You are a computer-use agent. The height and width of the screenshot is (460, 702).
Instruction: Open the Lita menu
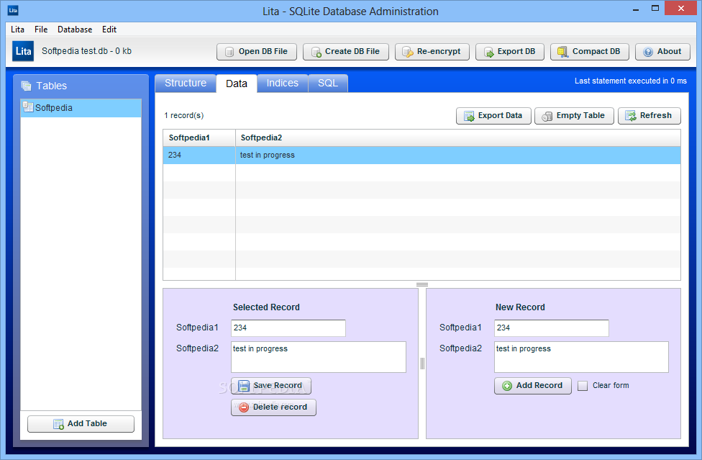click(17, 30)
